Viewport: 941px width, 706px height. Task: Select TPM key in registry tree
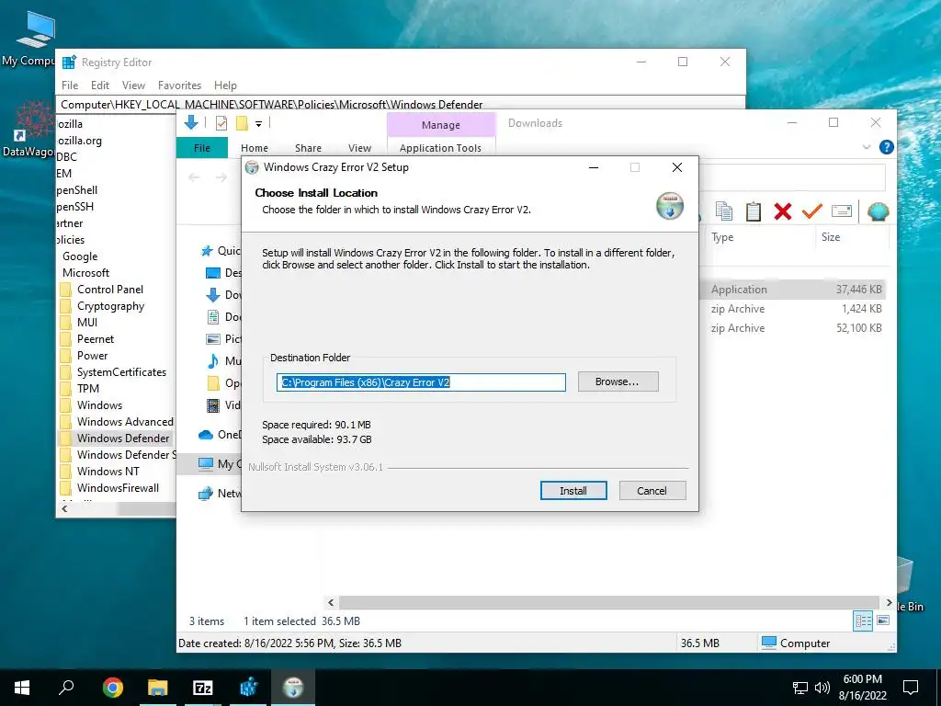pos(88,389)
